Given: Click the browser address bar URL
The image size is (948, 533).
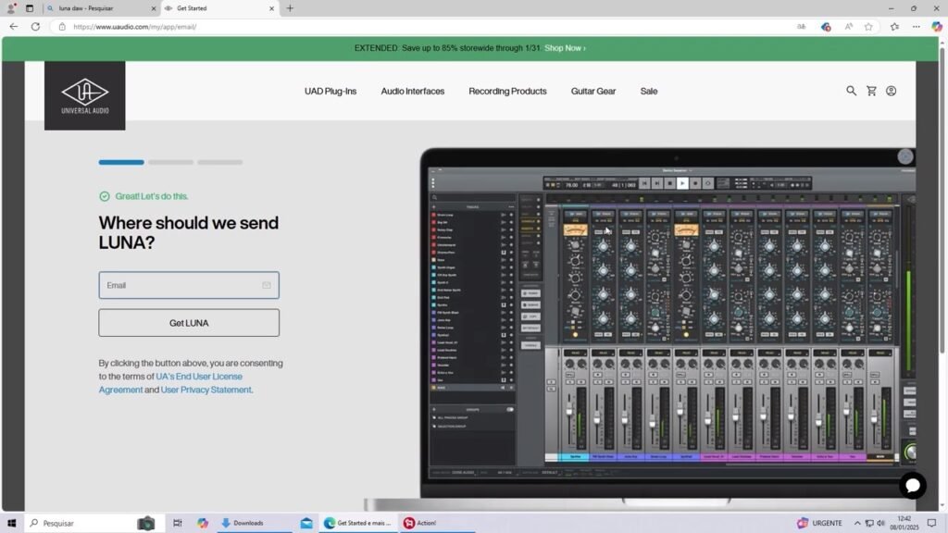Looking at the screenshot, I should tap(134, 27).
